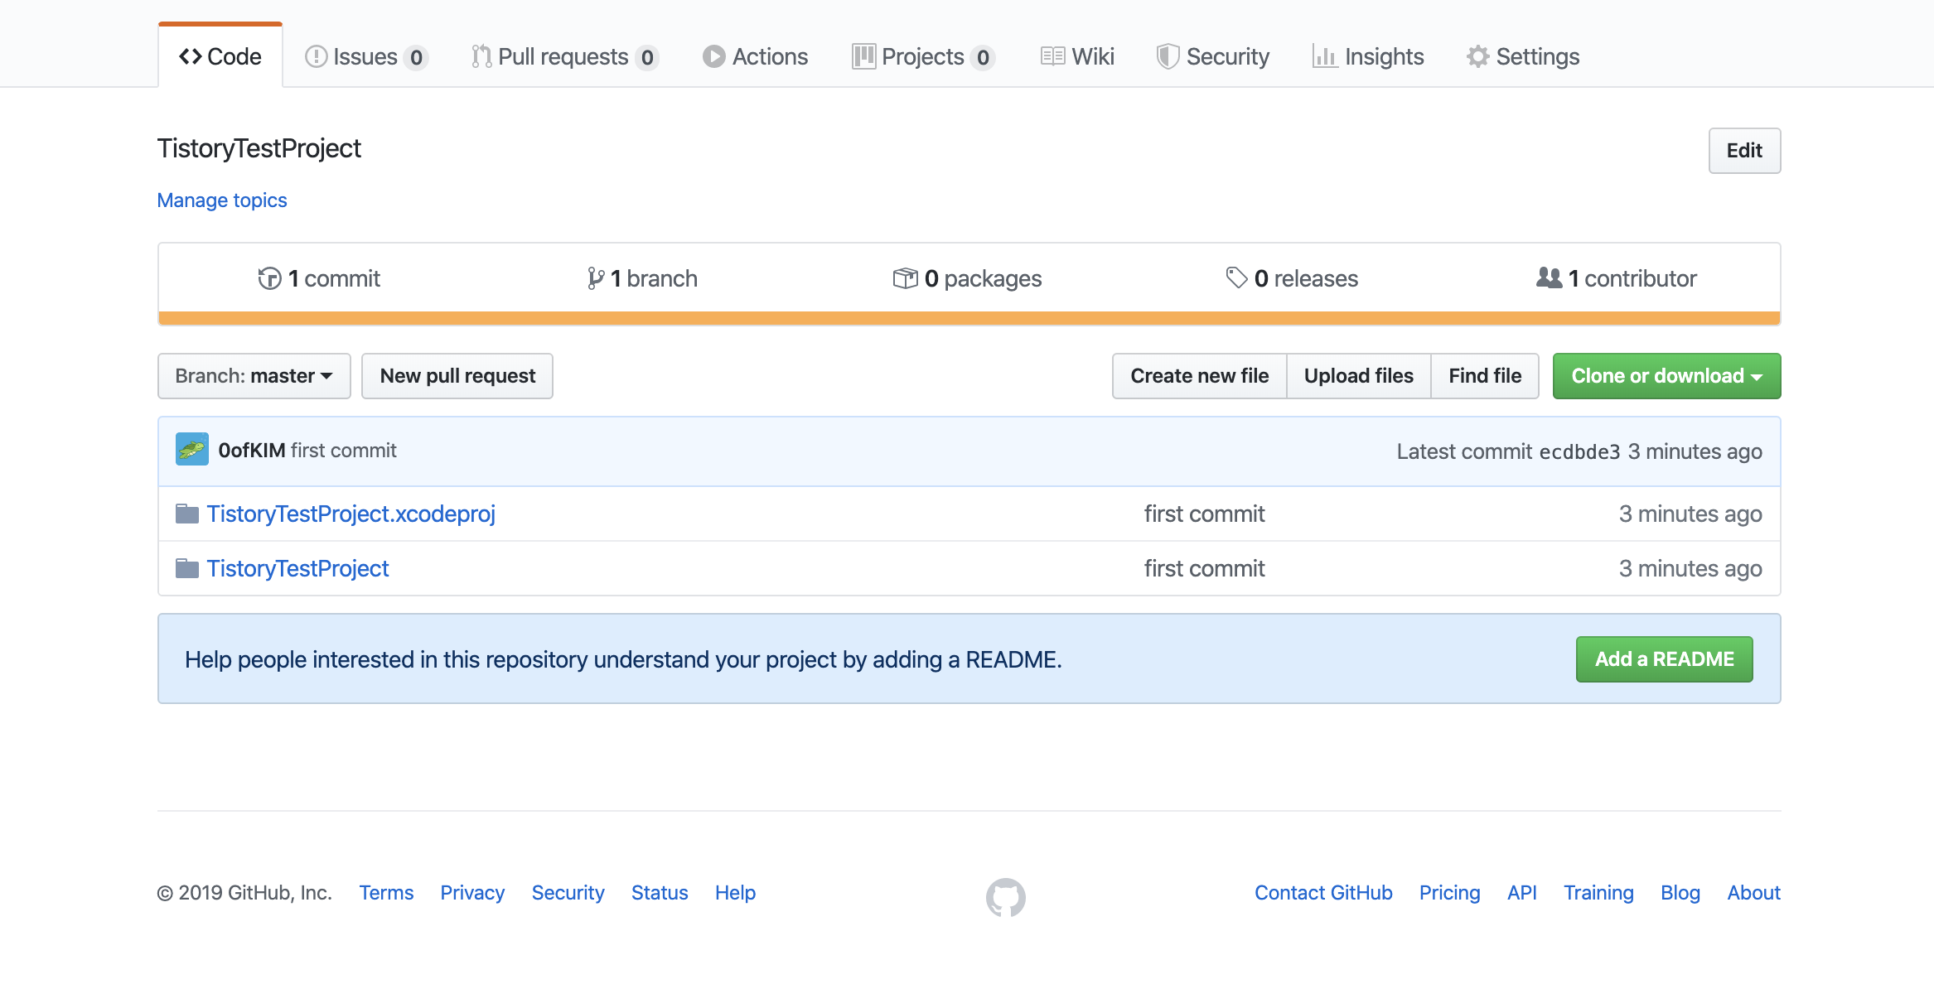Click the Privacy footer link
The image size is (1934, 989).
coord(472,893)
